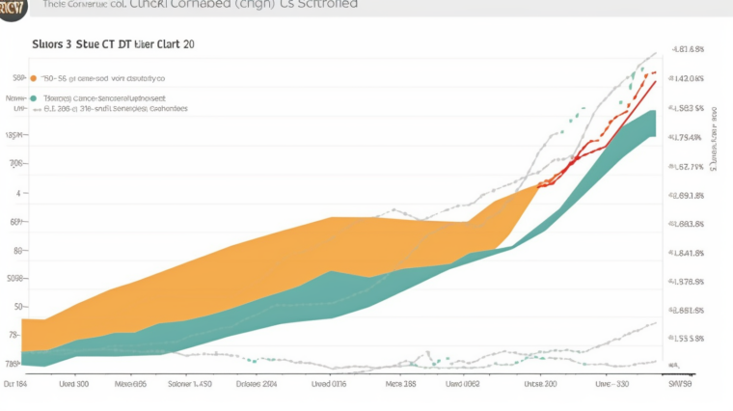This screenshot has width=733, height=411.
Task: Click the 'Solorer 1.450' x-axis label
Action: click(188, 383)
